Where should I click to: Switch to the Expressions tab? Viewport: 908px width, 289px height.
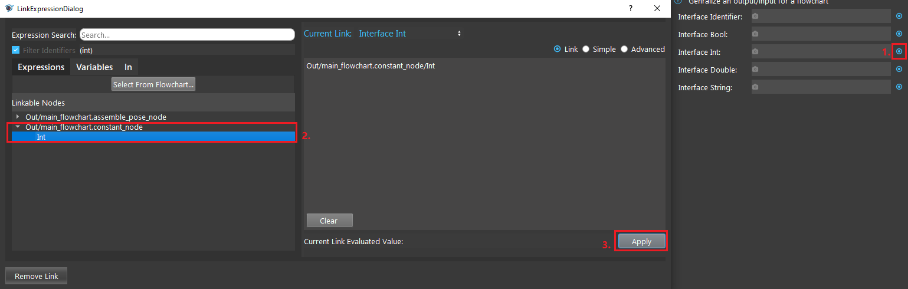pyautogui.click(x=41, y=67)
